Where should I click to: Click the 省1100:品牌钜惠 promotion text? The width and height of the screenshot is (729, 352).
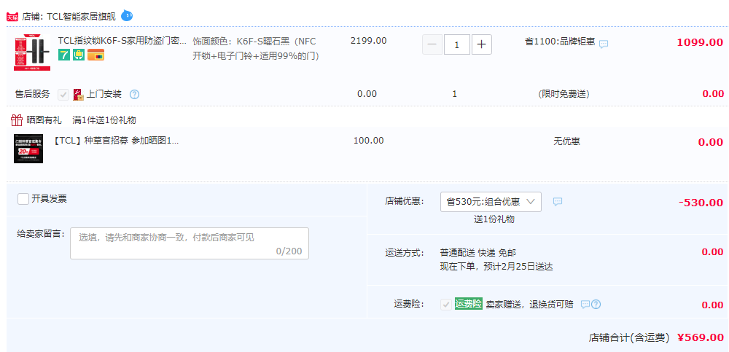[x=560, y=41]
